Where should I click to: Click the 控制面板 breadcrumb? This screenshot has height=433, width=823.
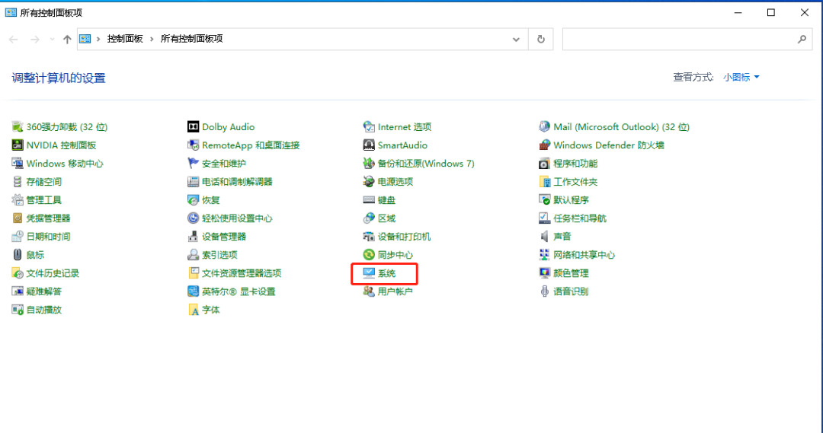click(125, 39)
